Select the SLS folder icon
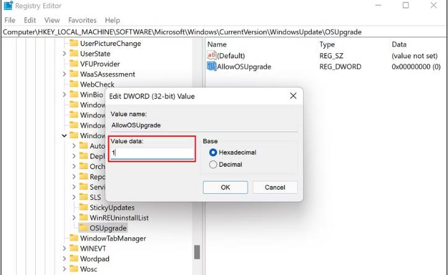Screen dimensions: 448x275 coord(84,197)
